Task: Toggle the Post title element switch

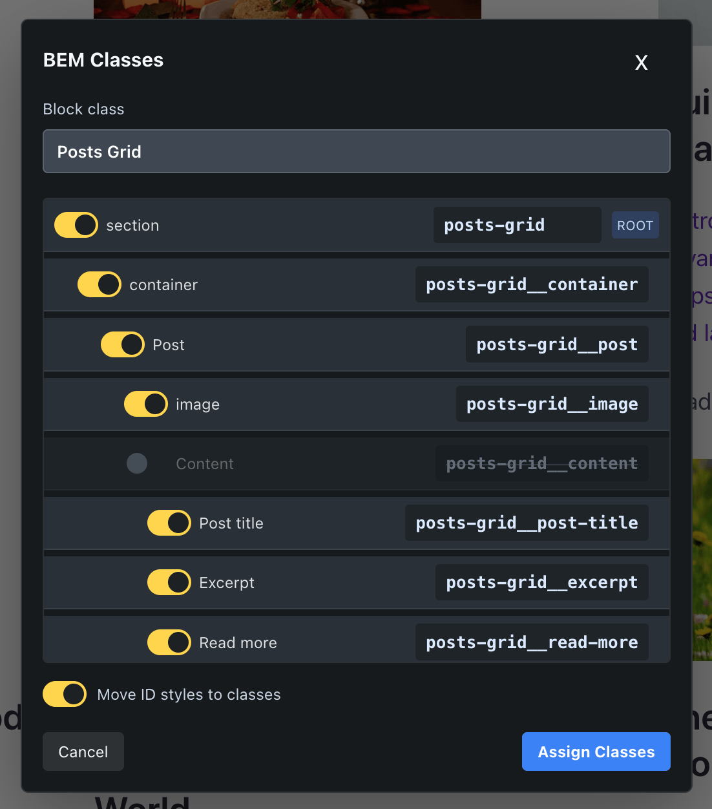Action: point(169,523)
